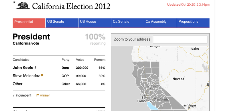The height and width of the screenshot is (111, 228).
Task: Click the winner flag next to Steve Melendez
Action: point(42,76)
